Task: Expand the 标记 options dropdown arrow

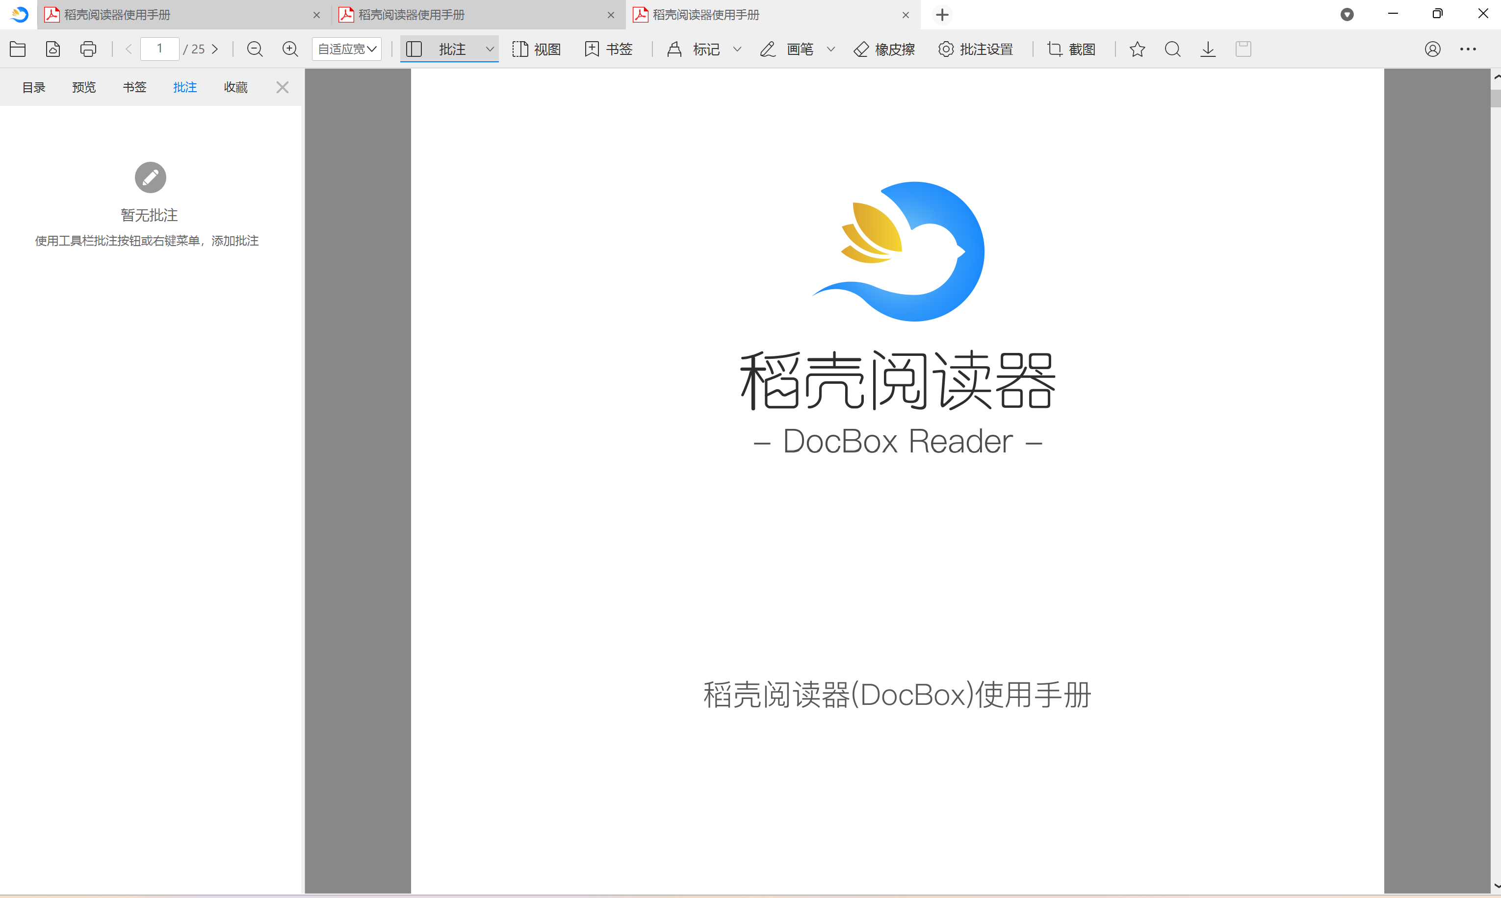Action: coord(737,49)
